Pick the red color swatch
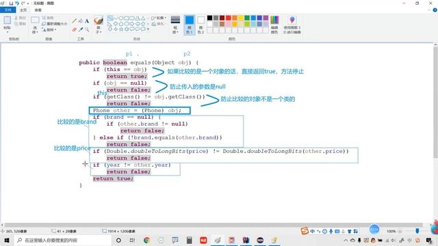This screenshot has width=438, height=246. [228, 18]
